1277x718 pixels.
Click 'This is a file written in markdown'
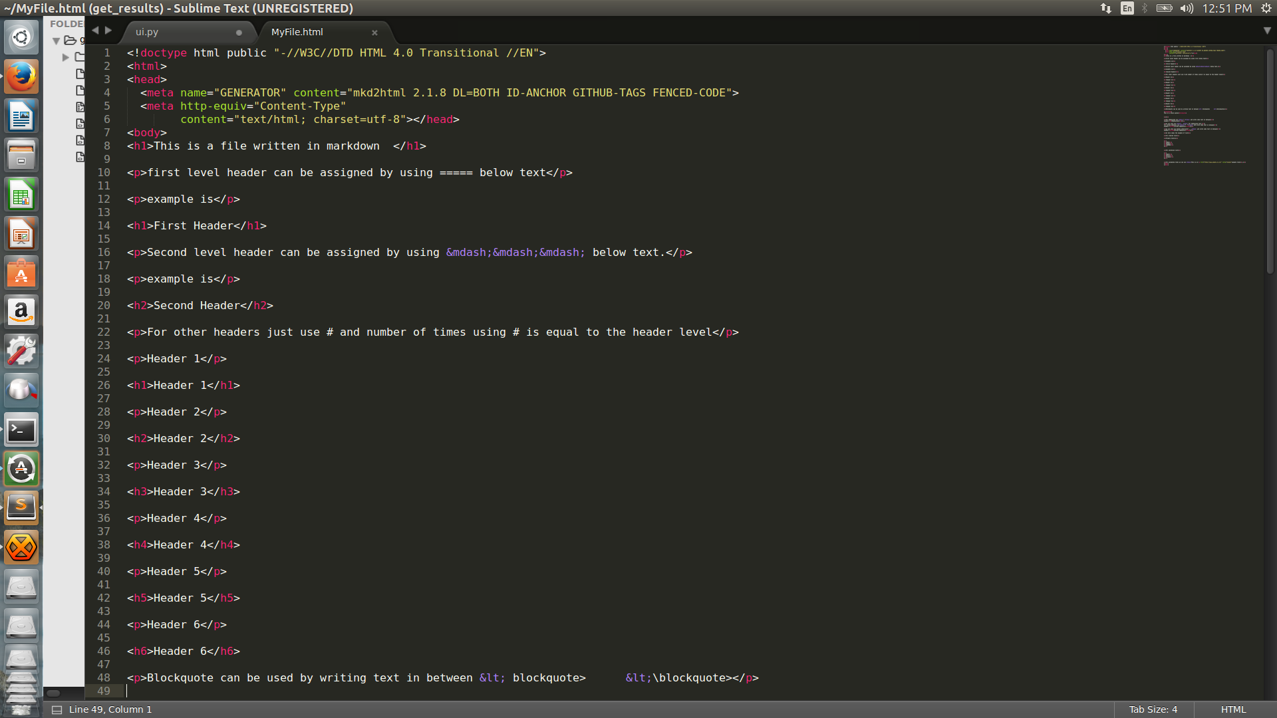[267, 146]
